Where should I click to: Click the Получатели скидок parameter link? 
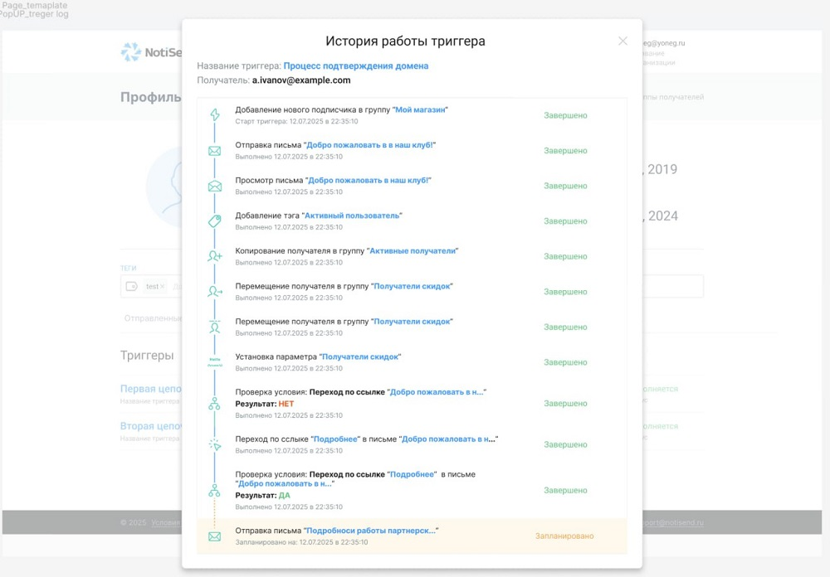[360, 357]
